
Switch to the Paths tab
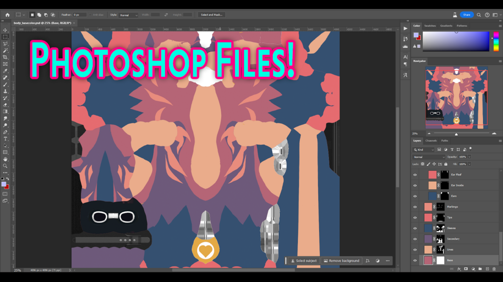point(444,141)
